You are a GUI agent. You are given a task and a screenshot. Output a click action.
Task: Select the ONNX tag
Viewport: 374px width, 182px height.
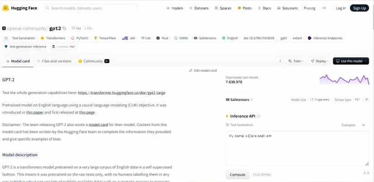[181, 38]
